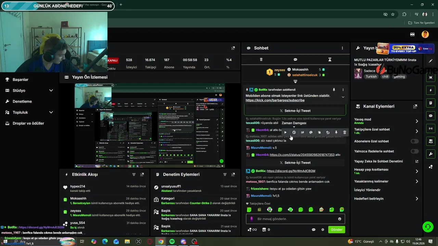The height and width of the screenshot is (246, 438).
Task: Open Hesap yaşı kısıtlaması options chevron
Action: point(417,171)
